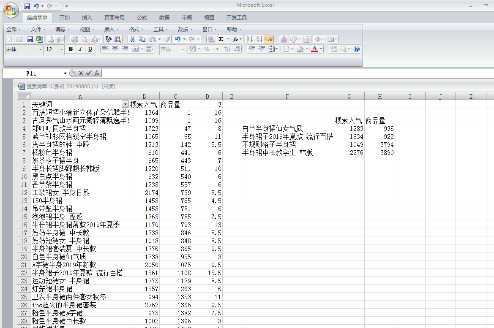Viewport: 494px width, 328px height.
Task: Expand the font size dropdown showing 12
Action: [x=62, y=50]
